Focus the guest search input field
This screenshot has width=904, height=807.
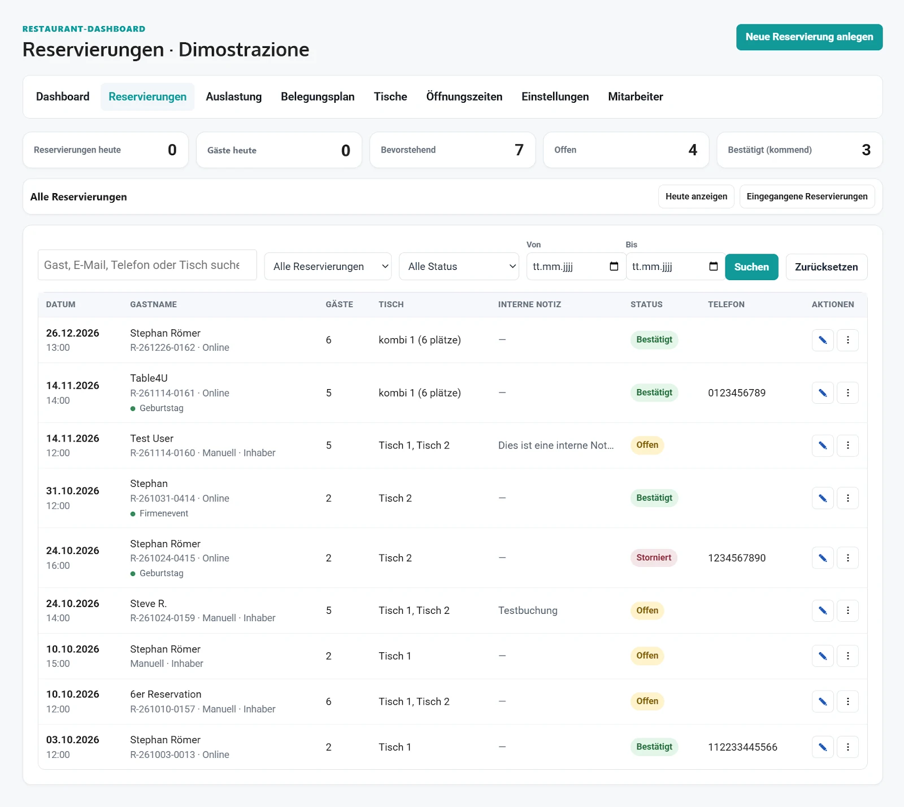pos(147,265)
